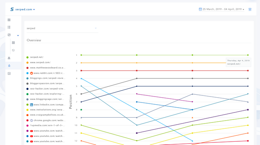Open filter settings sliders icon top right
260x145 pixels.
[250, 9]
